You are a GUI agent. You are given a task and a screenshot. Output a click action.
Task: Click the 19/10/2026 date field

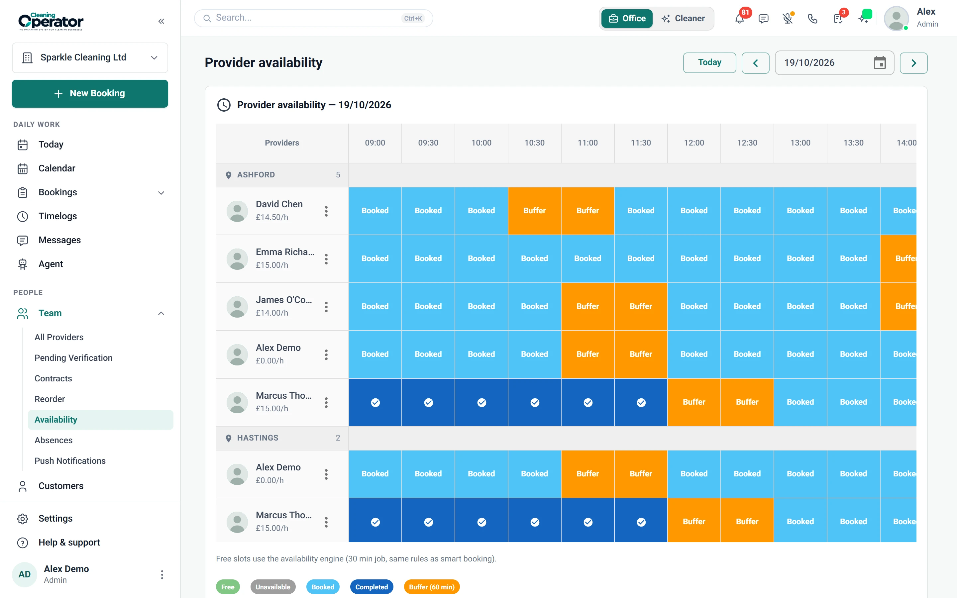coord(834,62)
